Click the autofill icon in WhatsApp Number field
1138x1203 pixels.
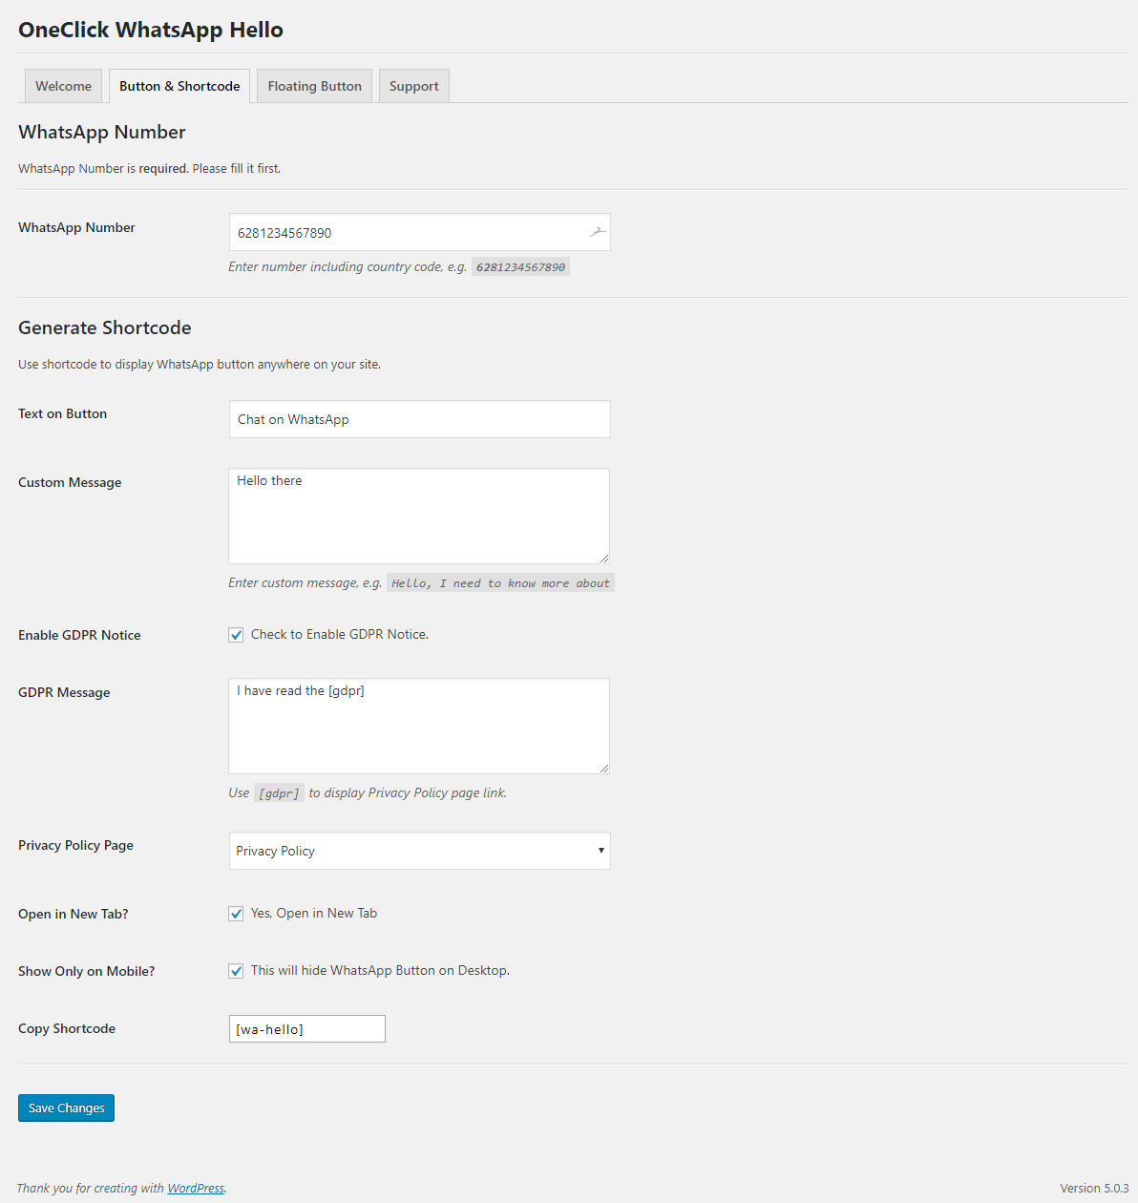598,232
